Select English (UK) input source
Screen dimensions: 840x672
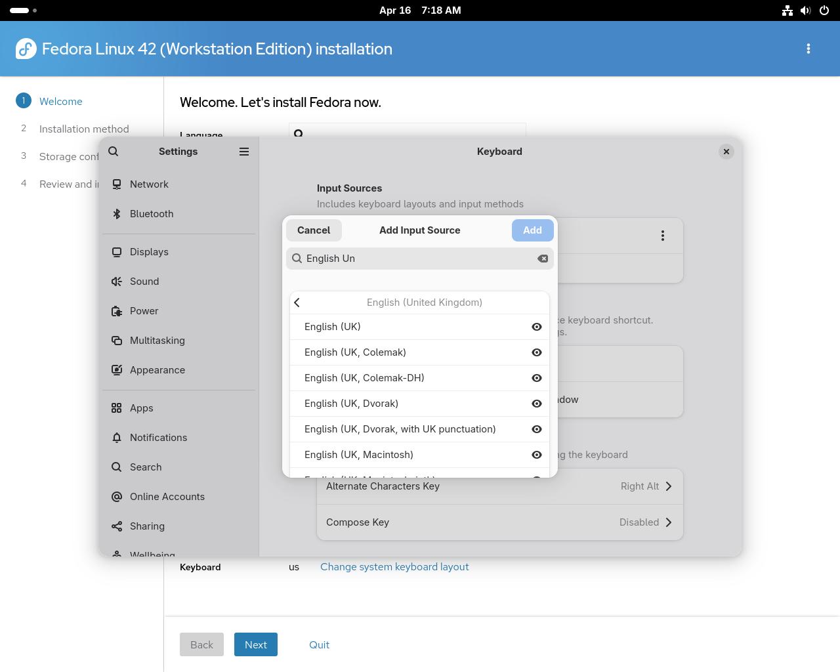pos(419,327)
